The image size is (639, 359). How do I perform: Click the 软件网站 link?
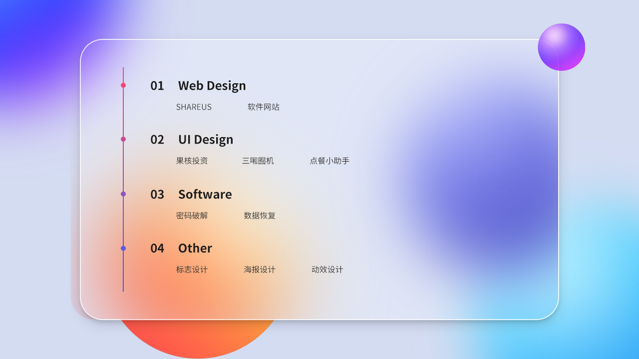tap(264, 107)
